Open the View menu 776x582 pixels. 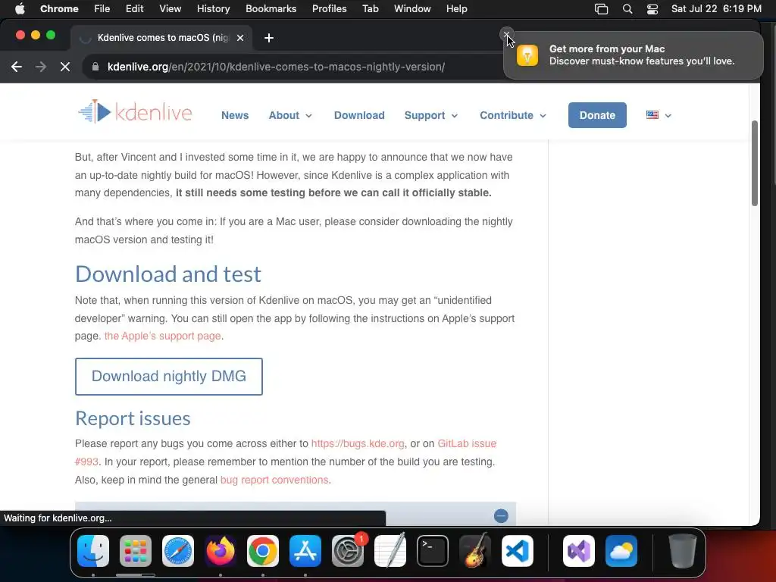pyautogui.click(x=171, y=9)
